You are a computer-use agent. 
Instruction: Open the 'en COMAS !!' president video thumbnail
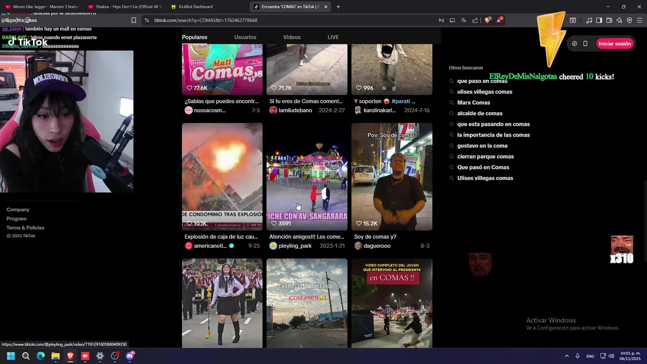(x=392, y=303)
